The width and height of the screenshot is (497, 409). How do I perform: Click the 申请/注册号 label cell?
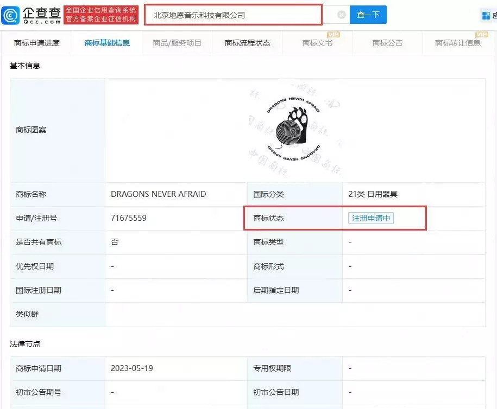58,218
